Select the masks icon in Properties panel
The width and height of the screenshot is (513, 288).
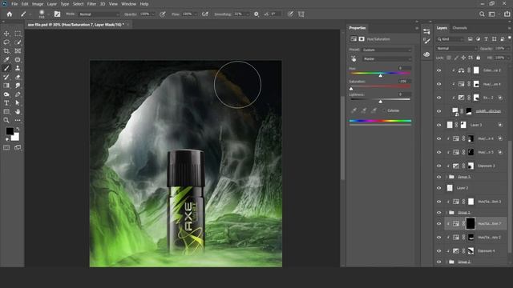362,39
